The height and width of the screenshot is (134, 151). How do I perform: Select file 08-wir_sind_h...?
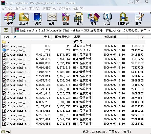[x=18, y=85]
